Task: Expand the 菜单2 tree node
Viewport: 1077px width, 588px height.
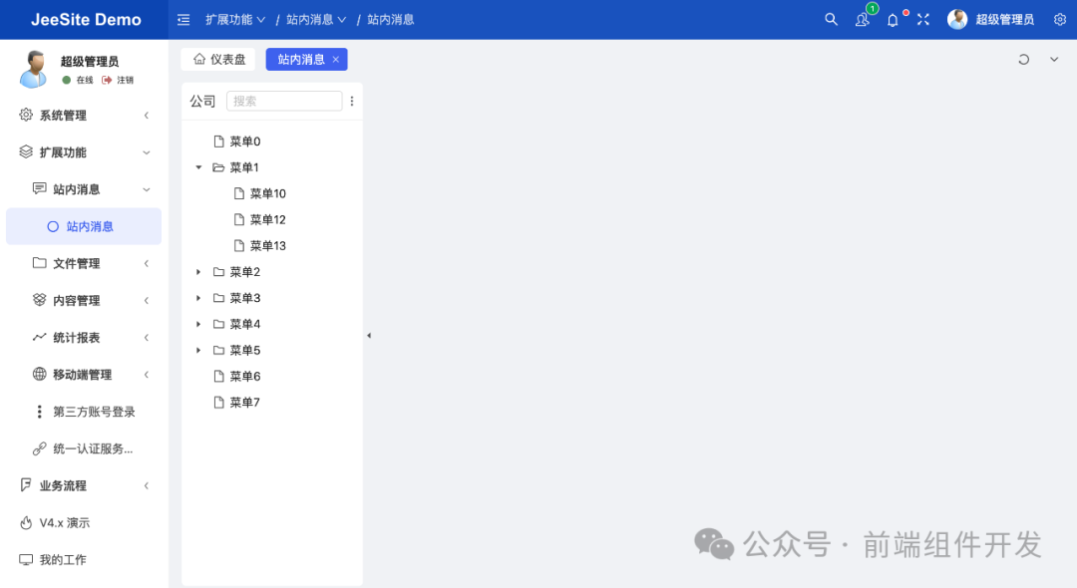Action: pyautogui.click(x=197, y=271)
